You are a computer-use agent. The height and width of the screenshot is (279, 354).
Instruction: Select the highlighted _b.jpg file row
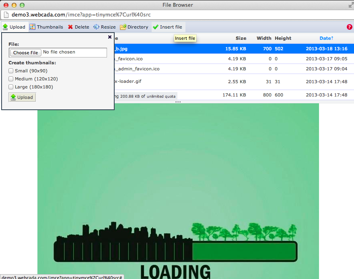[x=234, y=49]
